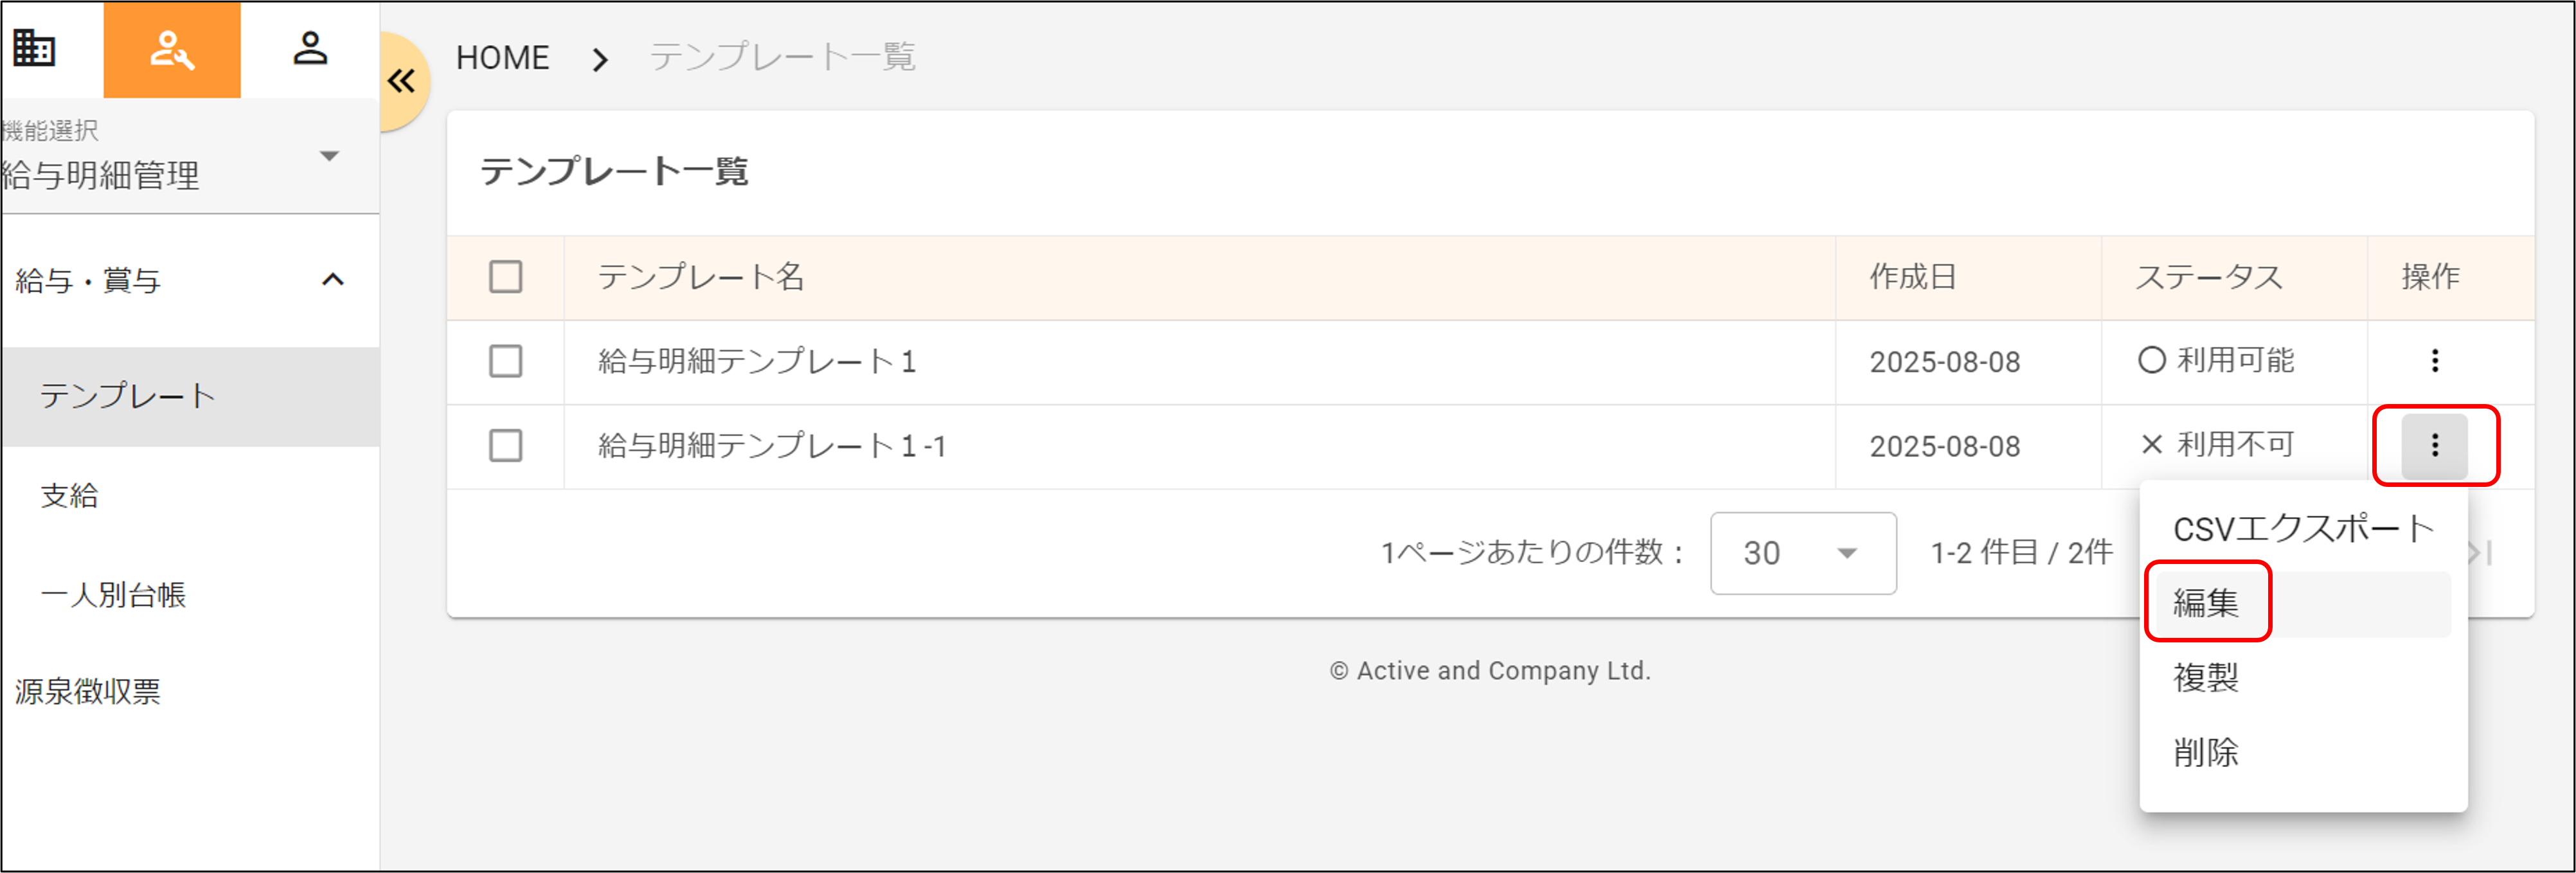The image size is (2576, 873).
Task: Click the last-page pagination arrow control
Action: pos(2479,553)
